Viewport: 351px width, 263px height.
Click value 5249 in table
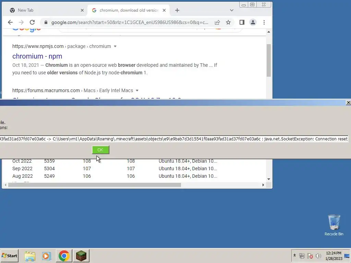49,176
